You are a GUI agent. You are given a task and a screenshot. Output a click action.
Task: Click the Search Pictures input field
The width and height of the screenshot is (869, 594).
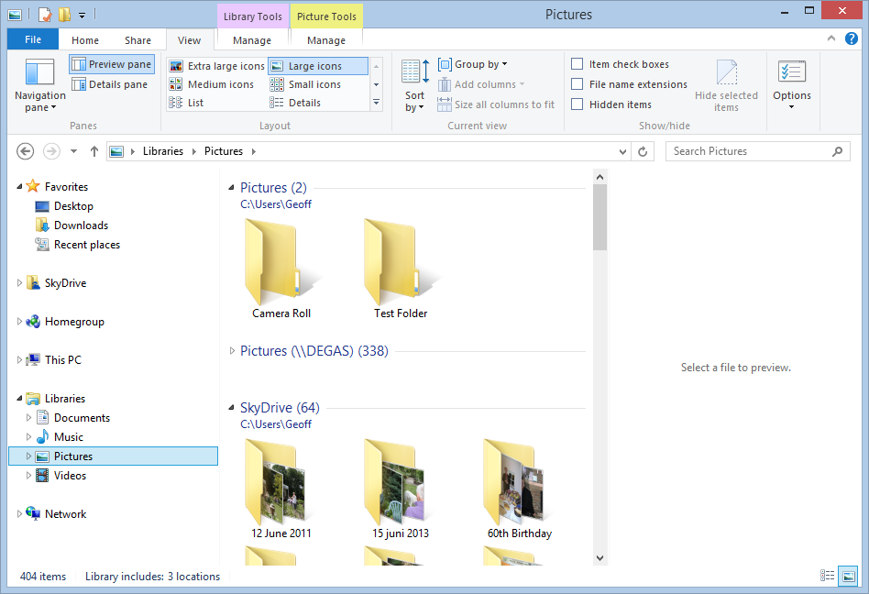pyautogui.click(x=749, y=151)
